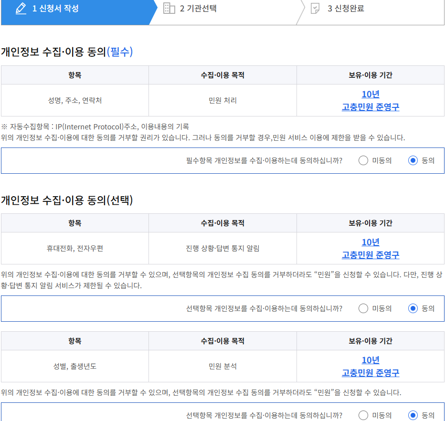Click the '휴대전화, 전자우편' table cell

pos(75,248)
